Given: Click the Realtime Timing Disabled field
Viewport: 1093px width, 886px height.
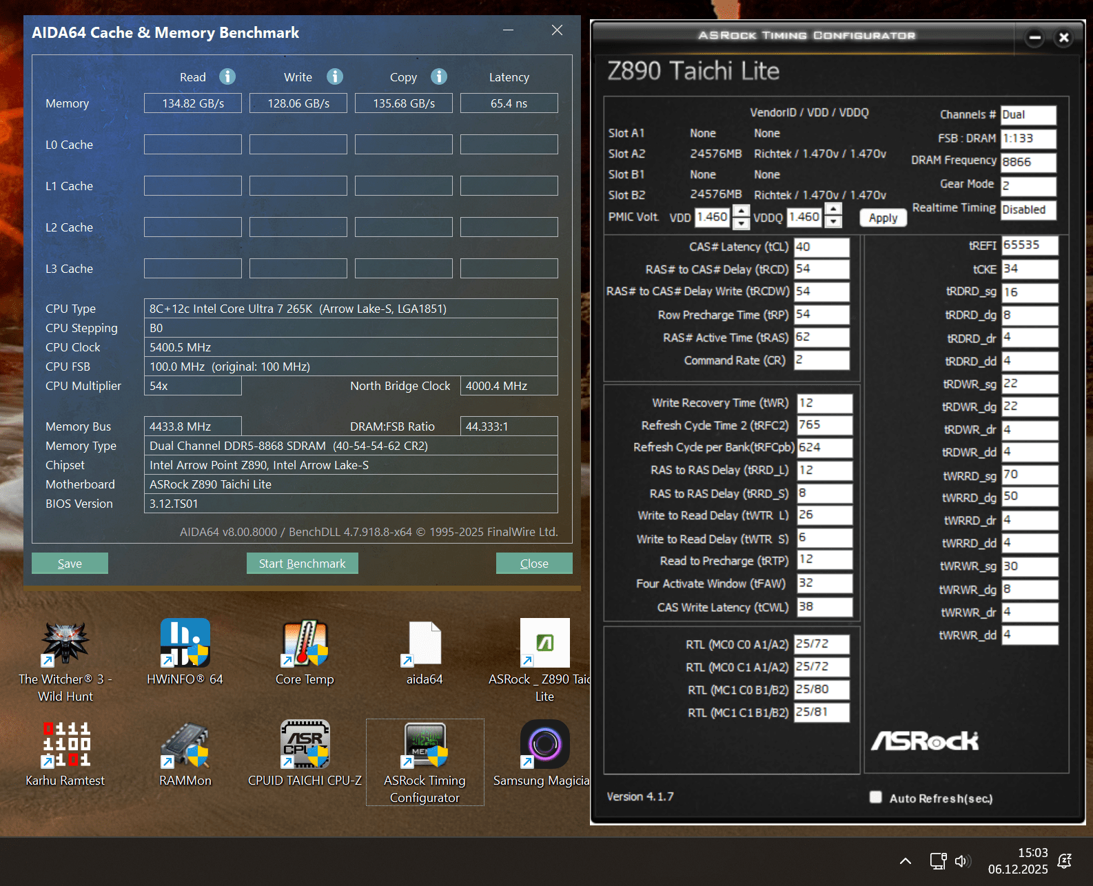Looking at the screenshot, I should (x=1028, y=209).
